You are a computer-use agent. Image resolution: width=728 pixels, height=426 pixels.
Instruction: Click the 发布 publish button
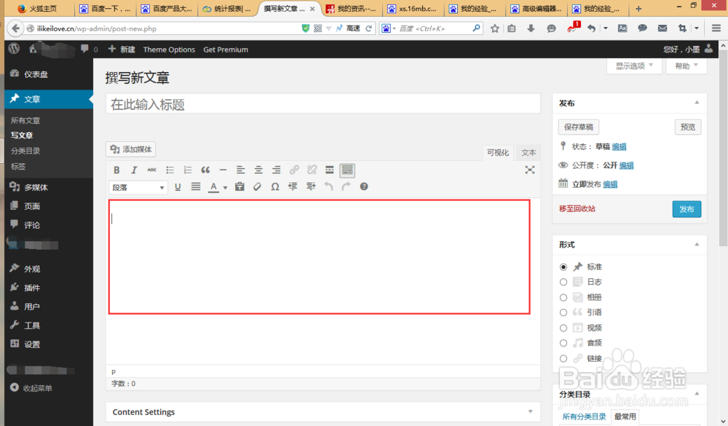coord(686,208)
